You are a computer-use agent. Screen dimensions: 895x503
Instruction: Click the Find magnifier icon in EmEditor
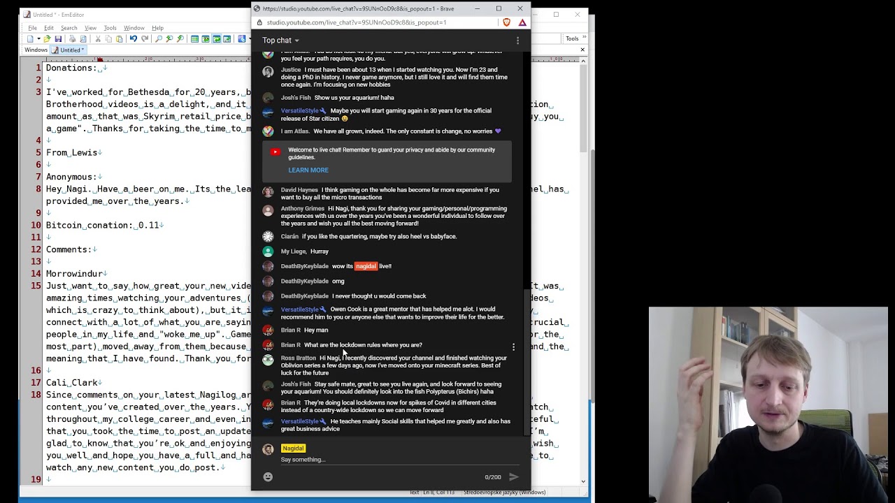[159, 39]
